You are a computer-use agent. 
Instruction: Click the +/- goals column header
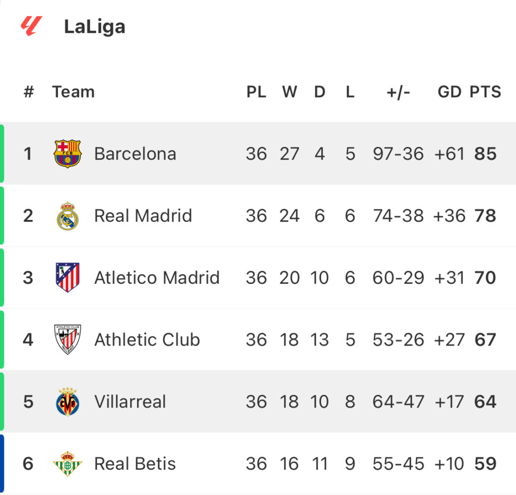(x=398, y=92)
